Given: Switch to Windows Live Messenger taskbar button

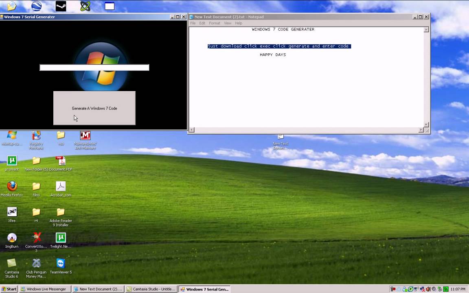Looking at the screenshot, I should pyautogui.click(x=45, y=289).
